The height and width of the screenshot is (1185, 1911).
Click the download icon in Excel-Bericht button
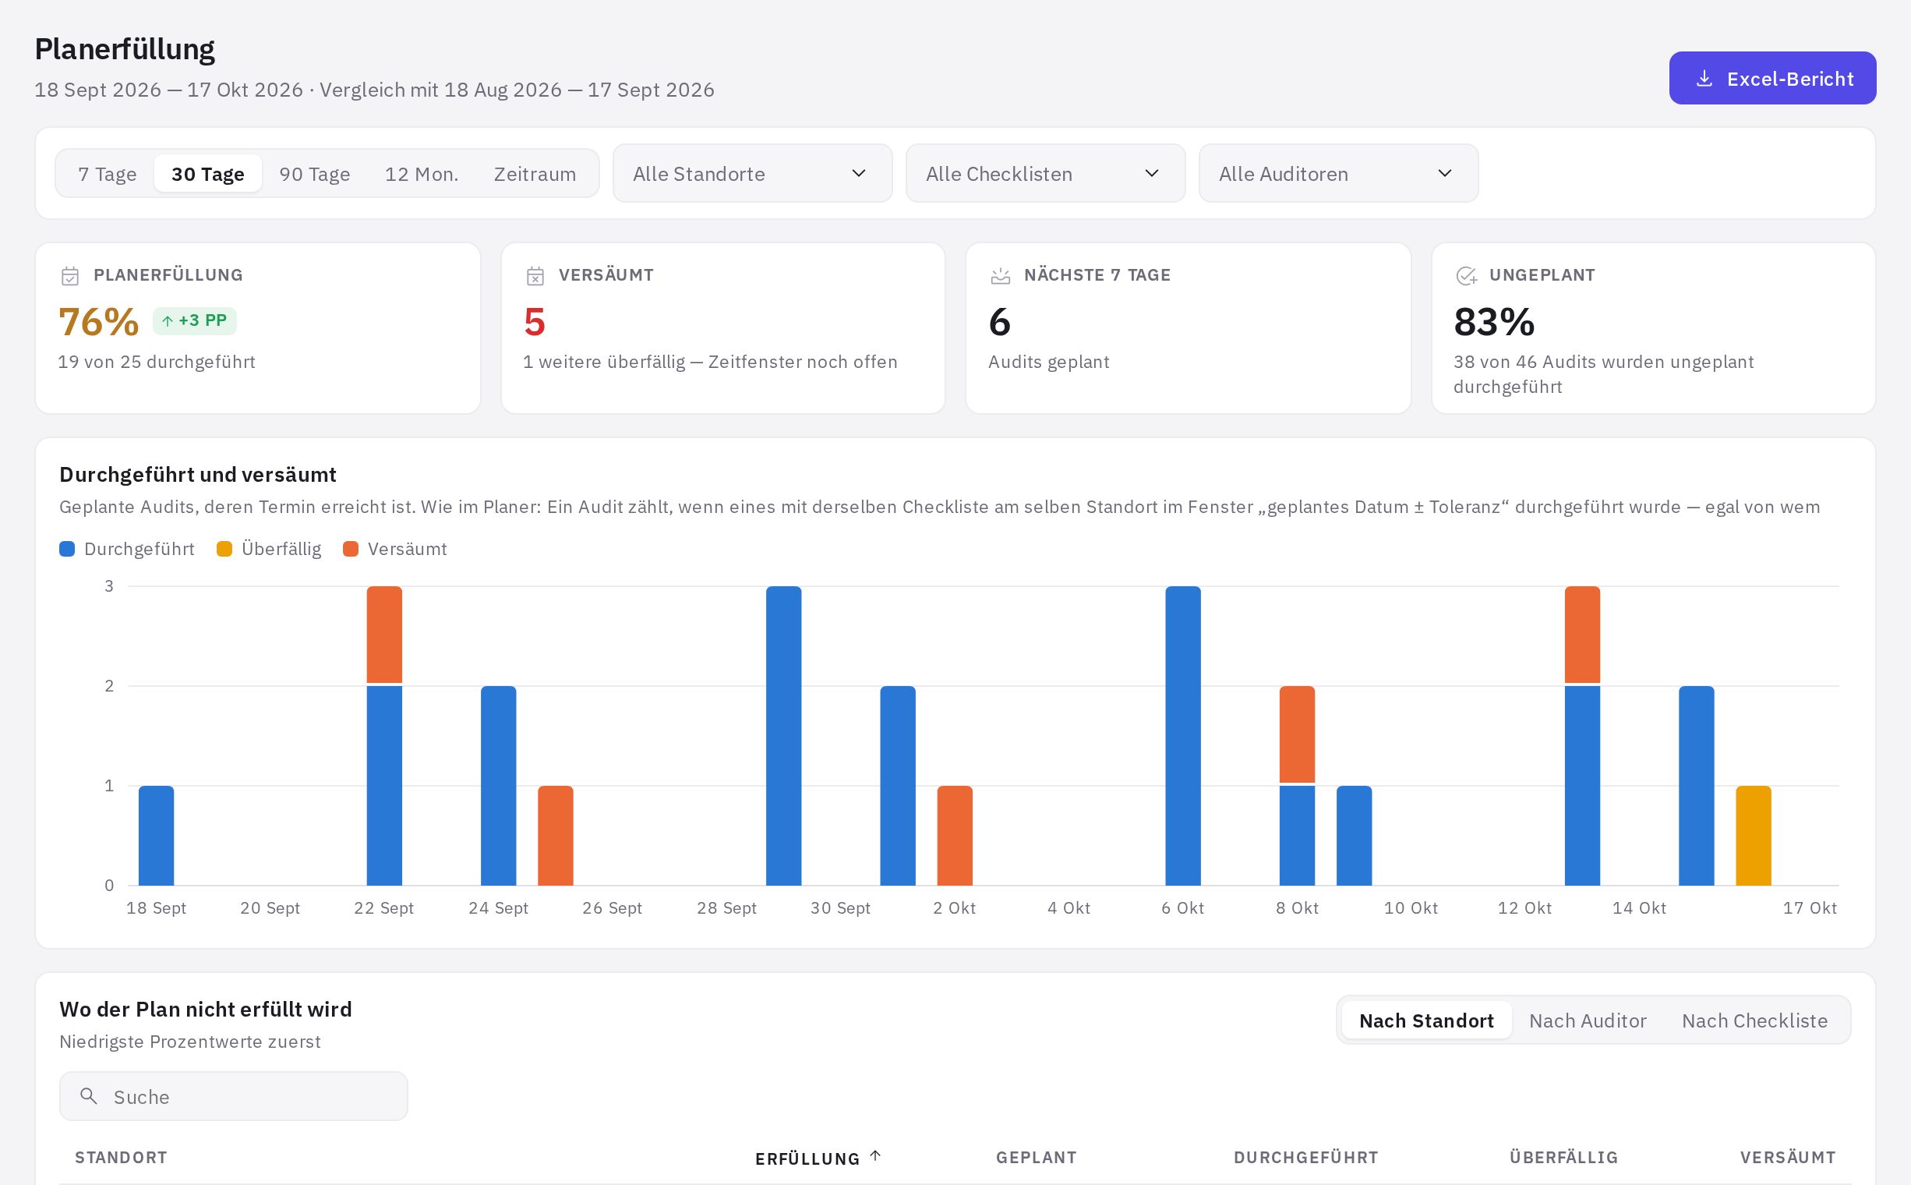[x=1704, y=79]
